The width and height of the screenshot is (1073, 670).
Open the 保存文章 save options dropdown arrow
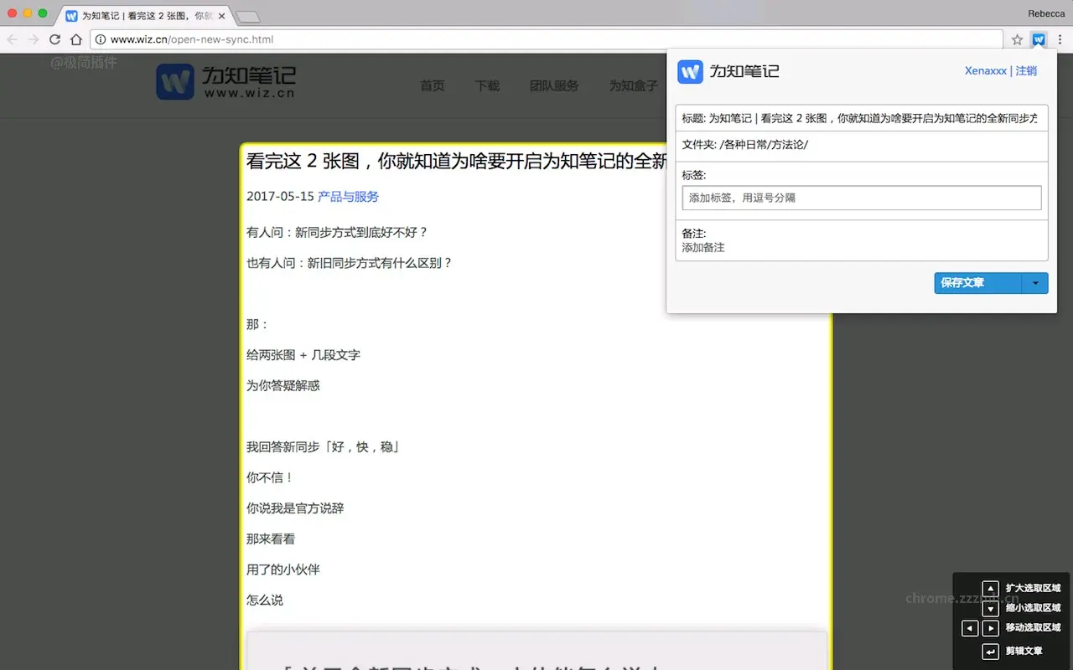[1036, 283]
